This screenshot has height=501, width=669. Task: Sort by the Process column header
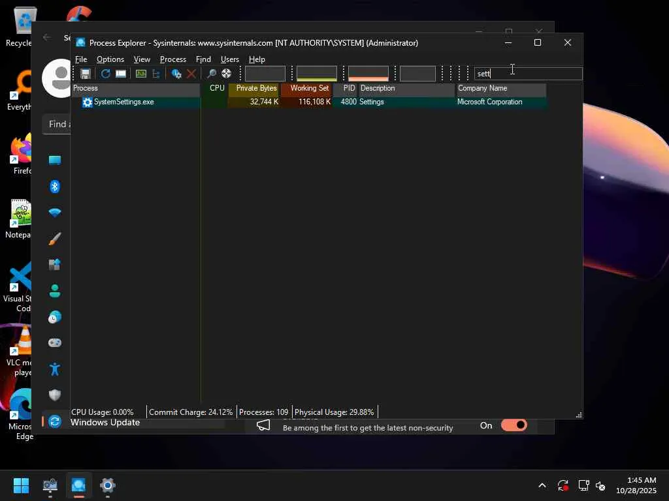pos(136,89)
